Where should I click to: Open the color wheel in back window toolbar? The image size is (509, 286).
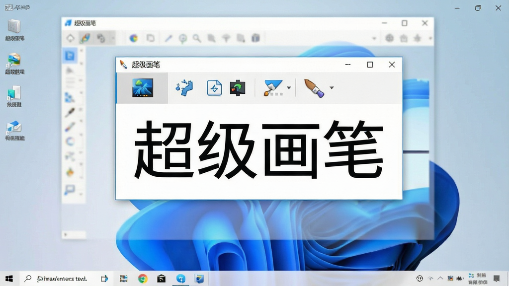tap(133, 38)
